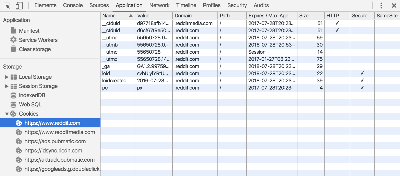Collapse the Cookies tree section
This screenshot has height=176, width=400.
pyautogui.click(x=7, y=114)
